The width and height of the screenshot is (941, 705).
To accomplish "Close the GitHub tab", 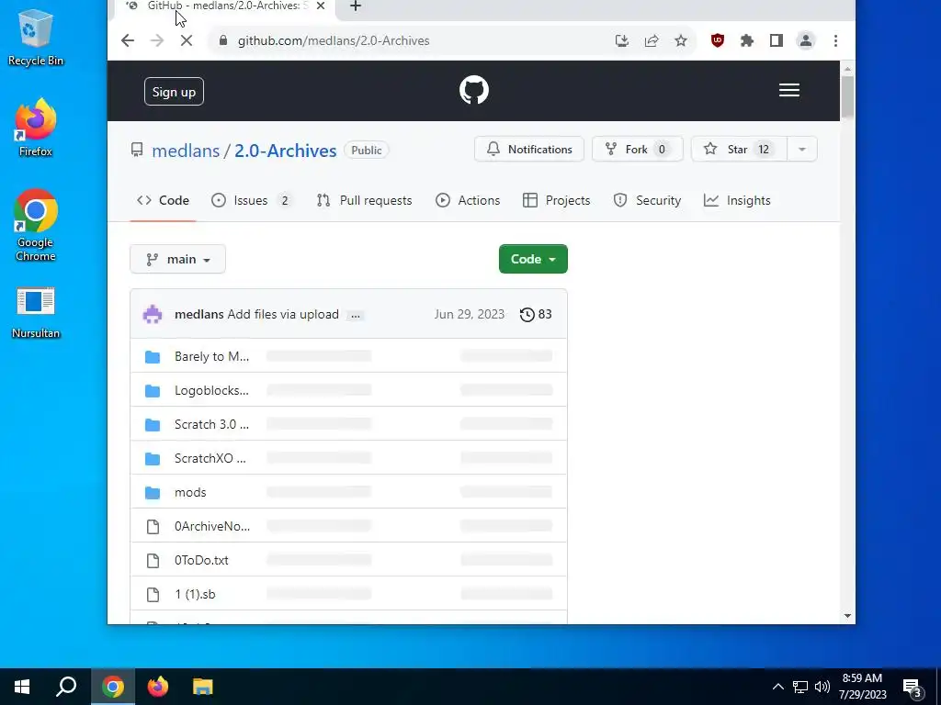I will (321, 6).
